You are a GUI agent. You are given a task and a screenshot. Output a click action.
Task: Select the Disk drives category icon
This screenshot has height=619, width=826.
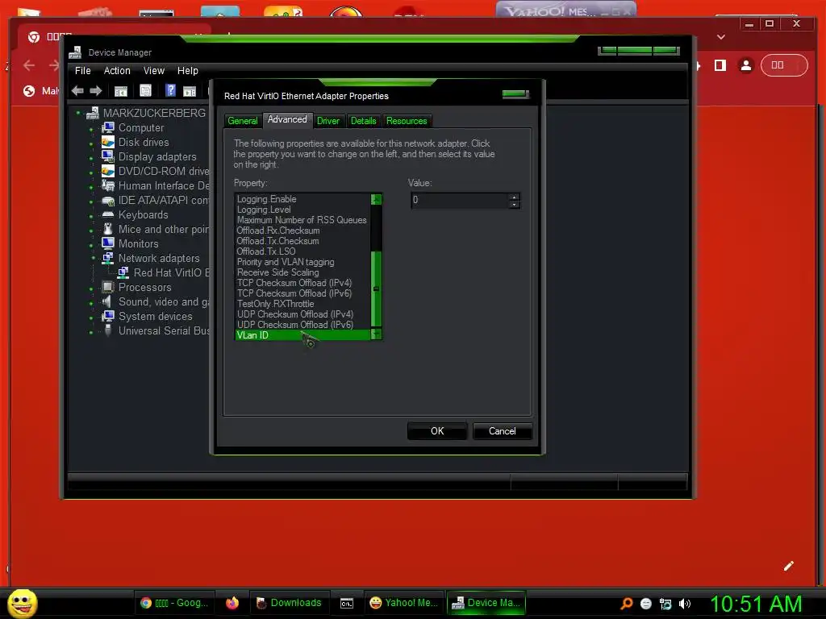pyautogui.click(x=108, y=142)
